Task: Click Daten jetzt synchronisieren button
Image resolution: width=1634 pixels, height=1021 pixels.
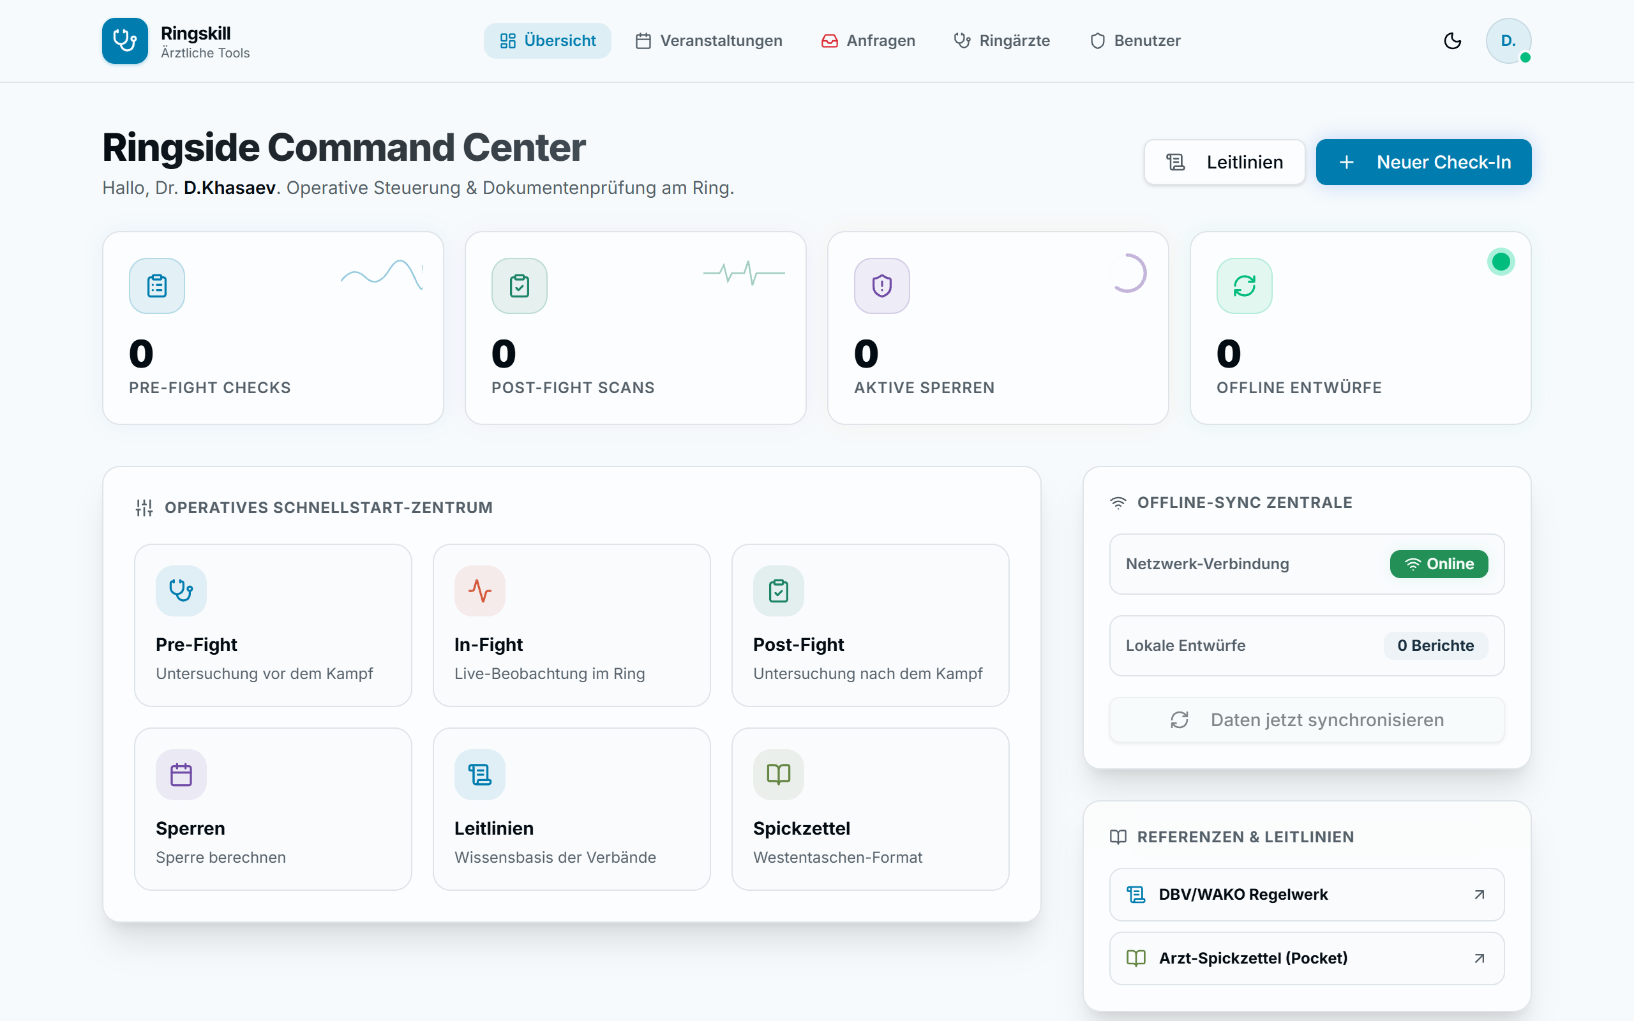Action: tap(1307, 720)
